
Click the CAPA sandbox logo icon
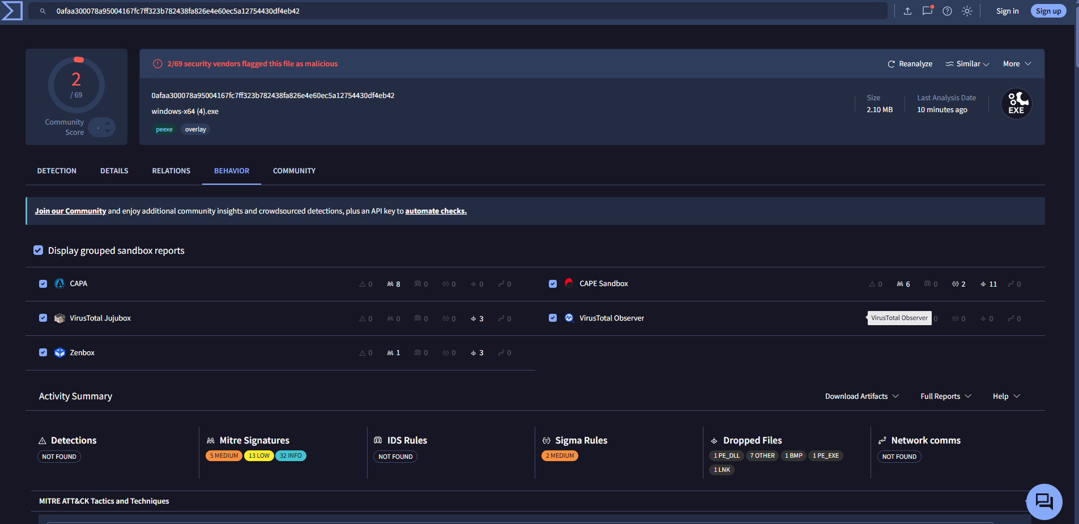[x=59, y=283]
